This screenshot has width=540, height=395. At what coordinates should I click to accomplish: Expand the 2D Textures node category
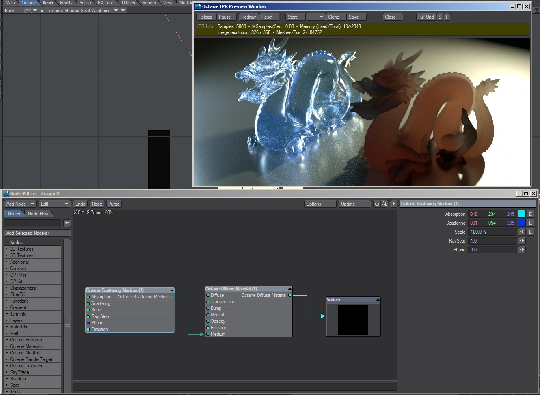(x=7, y=249)
